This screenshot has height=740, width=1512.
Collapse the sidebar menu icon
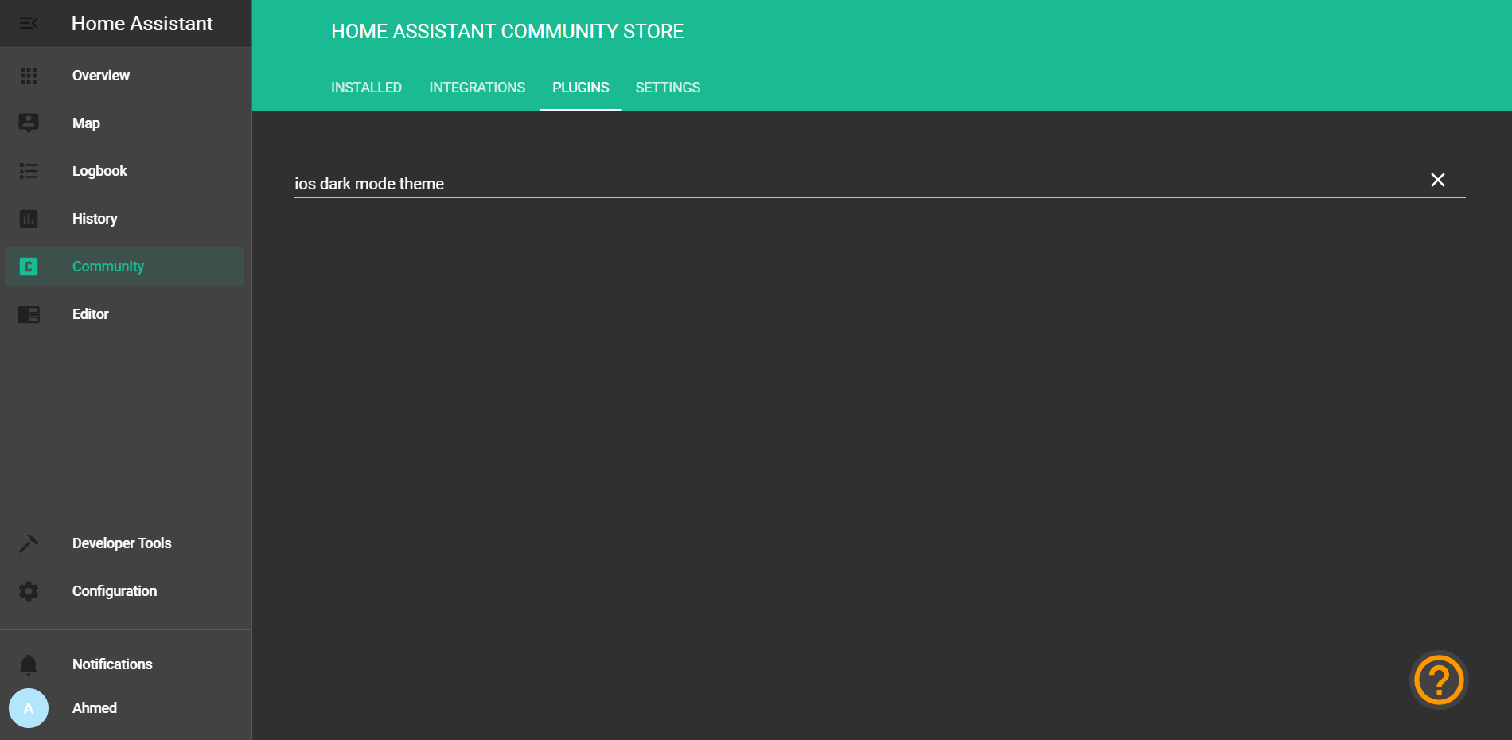[x=29, y=23]
